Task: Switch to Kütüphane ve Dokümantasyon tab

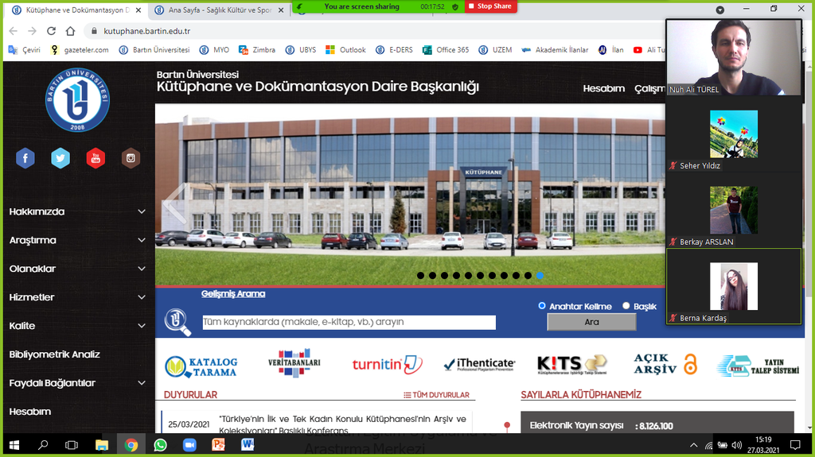Action: point(77,10)
